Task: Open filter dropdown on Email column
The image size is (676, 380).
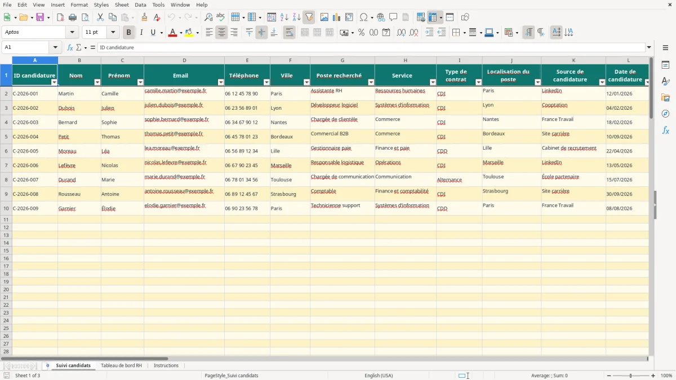Action: (x=221, y=83)
